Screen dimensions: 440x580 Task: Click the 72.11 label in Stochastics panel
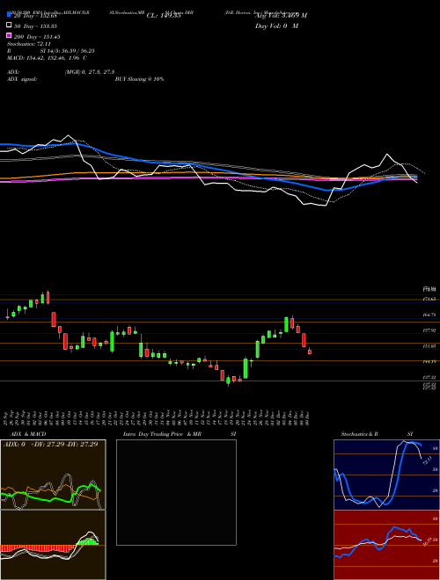(x=427, y=461)
